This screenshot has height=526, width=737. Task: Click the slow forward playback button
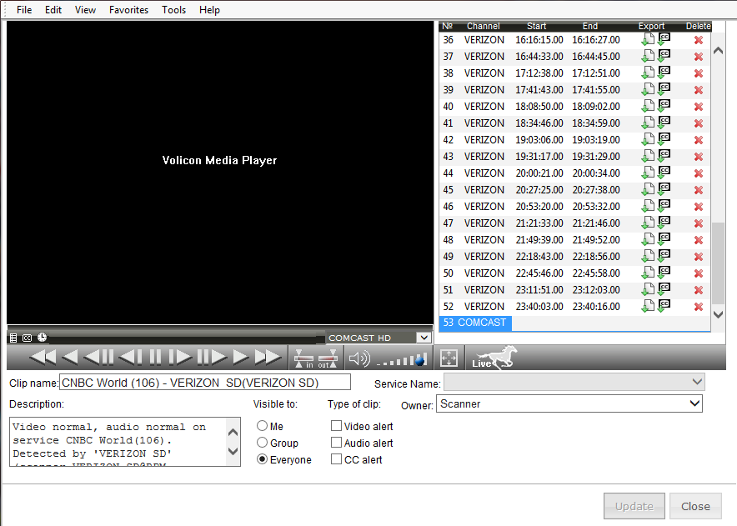212,358
